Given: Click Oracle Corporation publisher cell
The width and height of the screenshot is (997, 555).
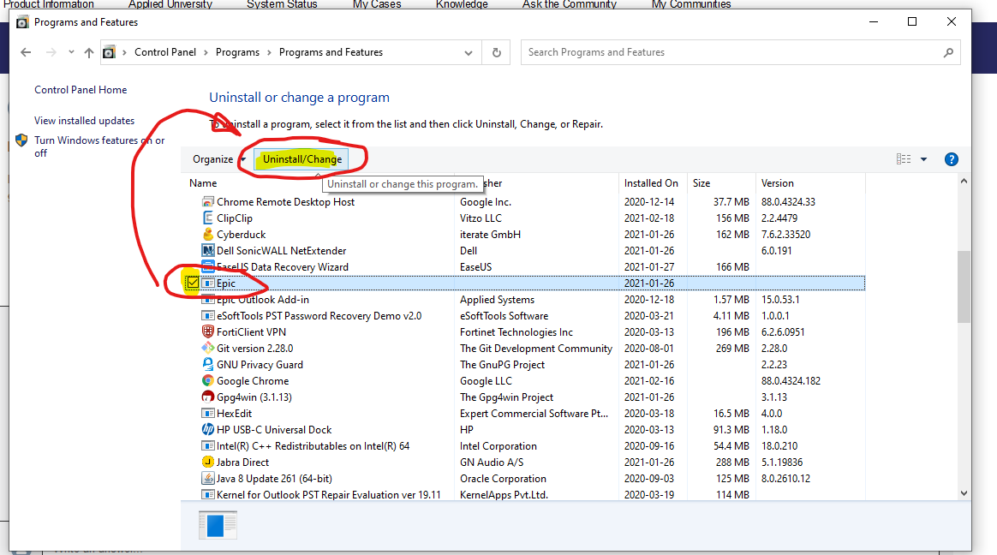Looking at the screenshot, I should pos(503,479).
